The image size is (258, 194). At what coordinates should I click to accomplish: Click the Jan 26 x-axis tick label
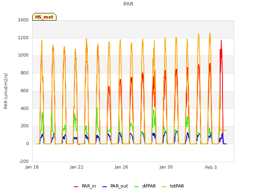(121, 167)
